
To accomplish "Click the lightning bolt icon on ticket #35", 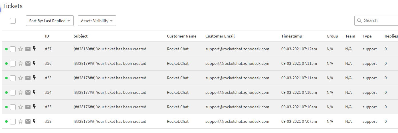I will point(34,78).
